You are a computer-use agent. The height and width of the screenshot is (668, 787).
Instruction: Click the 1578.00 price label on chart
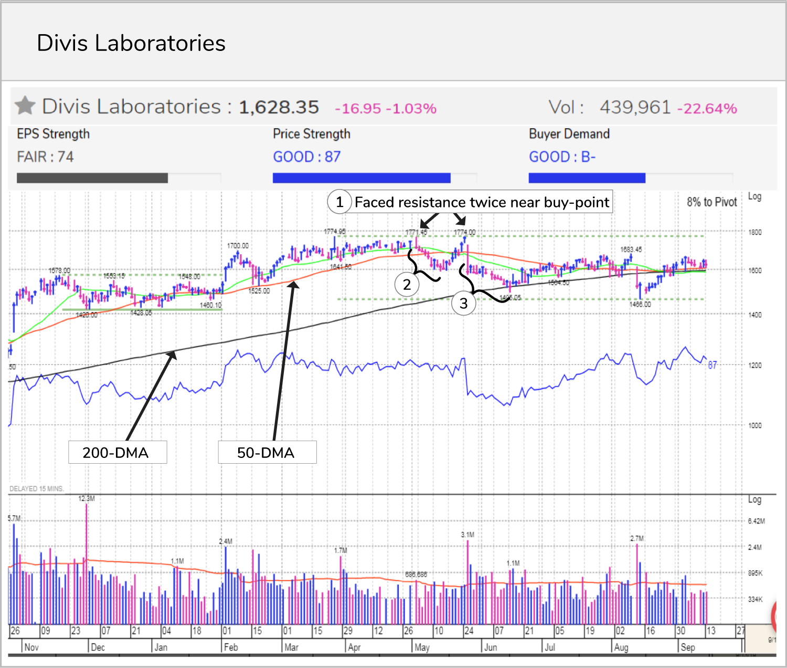click(x=59, y=270)
